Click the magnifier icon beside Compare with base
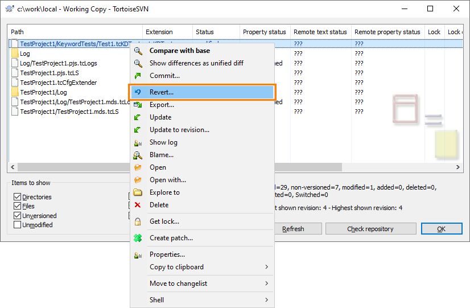This screenshot has width=470, height=308. pyautogui.click(x=138, y=51)
